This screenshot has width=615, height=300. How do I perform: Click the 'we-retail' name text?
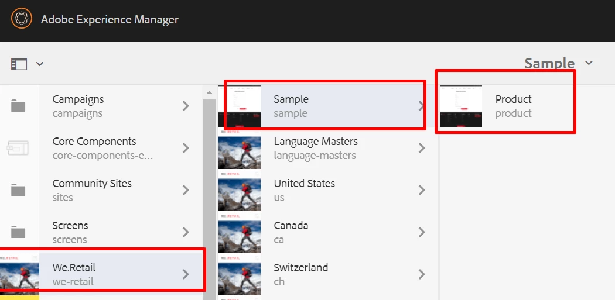coord(73,282)
